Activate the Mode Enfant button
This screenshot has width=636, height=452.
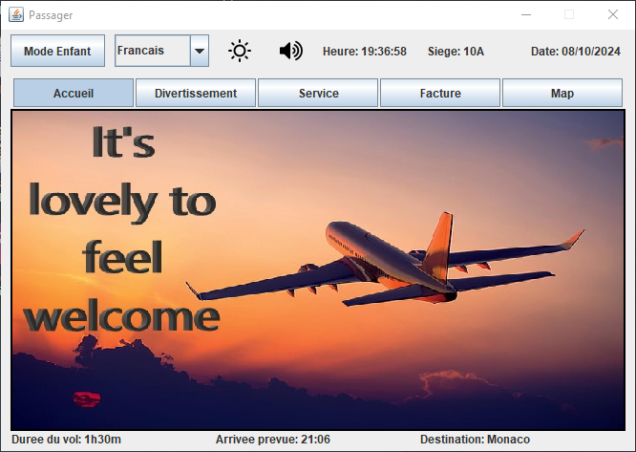pyautogui.click(x=57, y=51)
